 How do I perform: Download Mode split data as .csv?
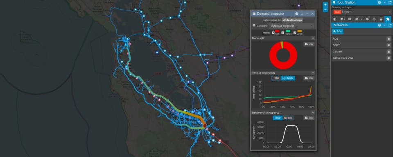309,44
